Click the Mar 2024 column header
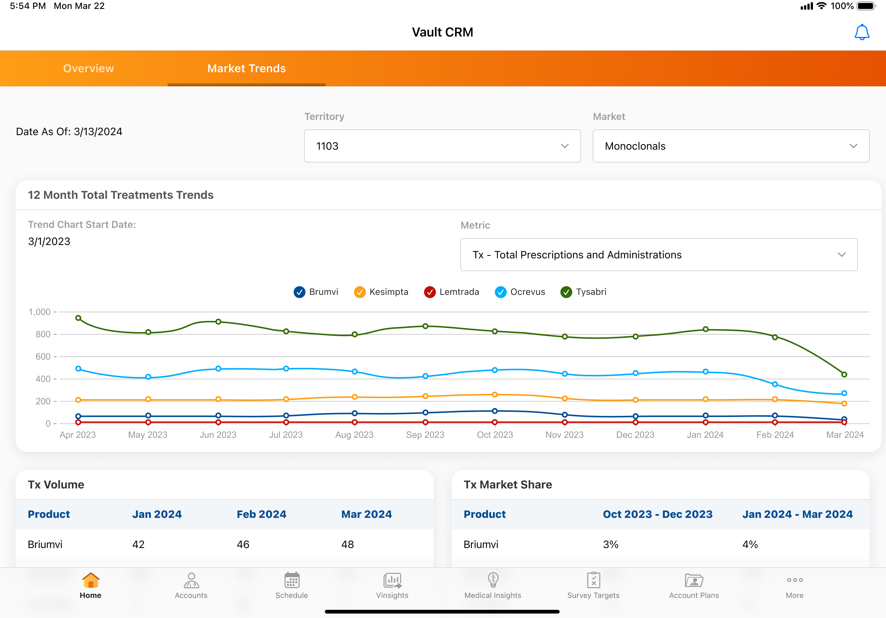Viewport: 886px width, 618px height. pos(366,514)
